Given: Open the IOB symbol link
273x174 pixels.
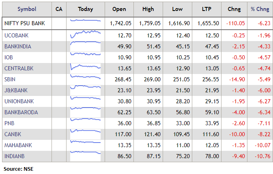Looking at the screenshot, I should 9,58.
